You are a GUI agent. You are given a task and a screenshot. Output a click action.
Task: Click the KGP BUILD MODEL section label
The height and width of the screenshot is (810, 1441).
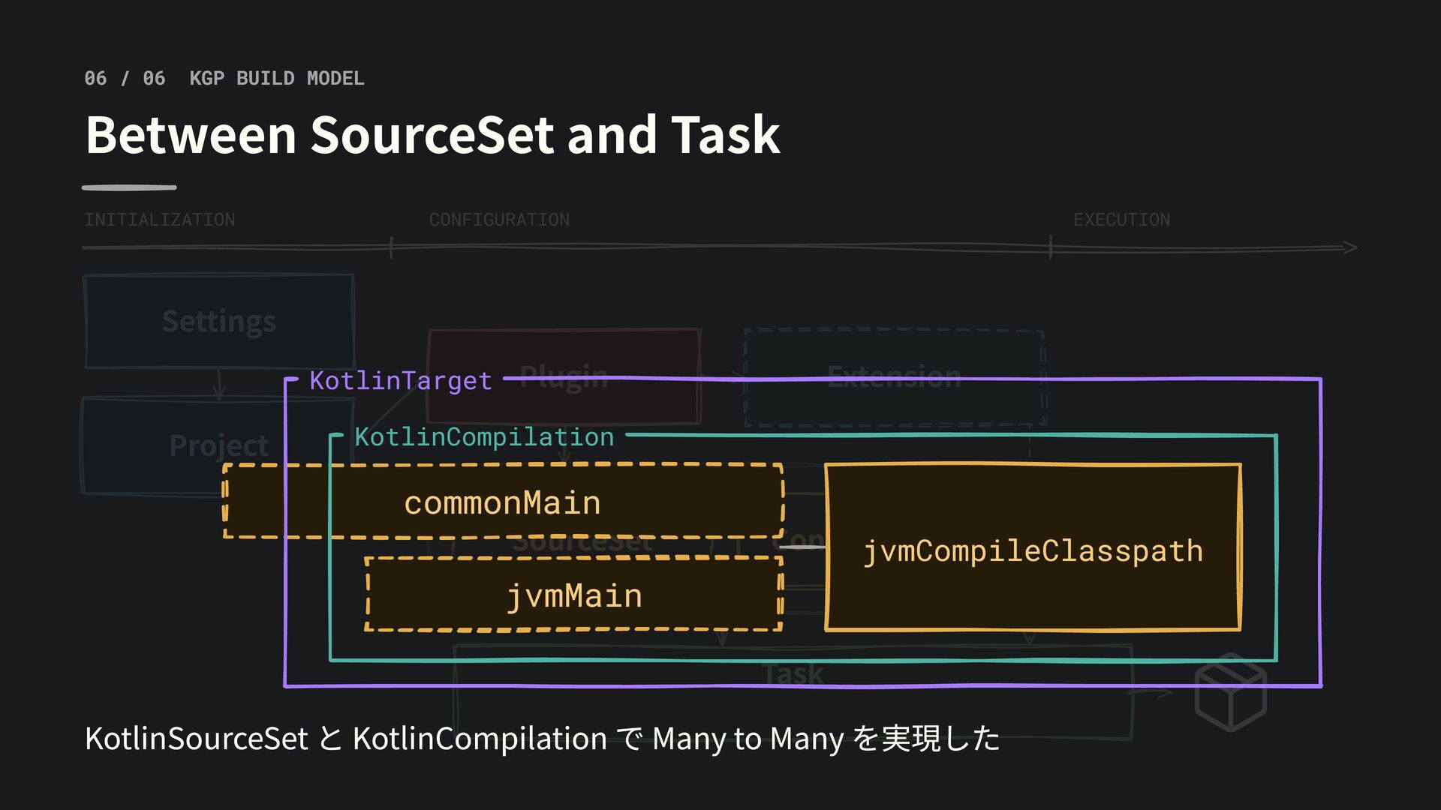tap(277, 78)
